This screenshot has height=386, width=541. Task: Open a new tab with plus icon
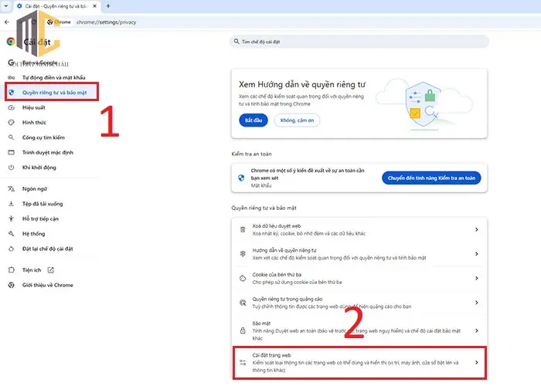pyautogui.click(x=108, y=6)
